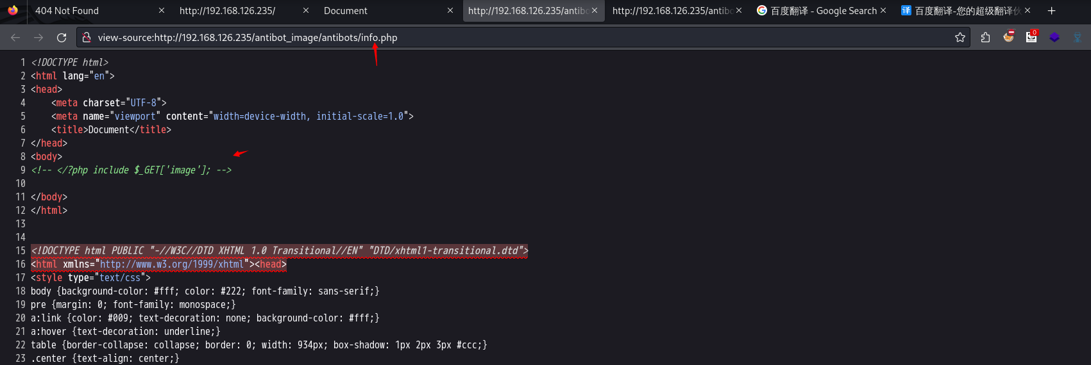This screenshot has width=1091, height=365.
Task: Close the 百度翻译 superscript translator tab
Action: click(1028, 11)
